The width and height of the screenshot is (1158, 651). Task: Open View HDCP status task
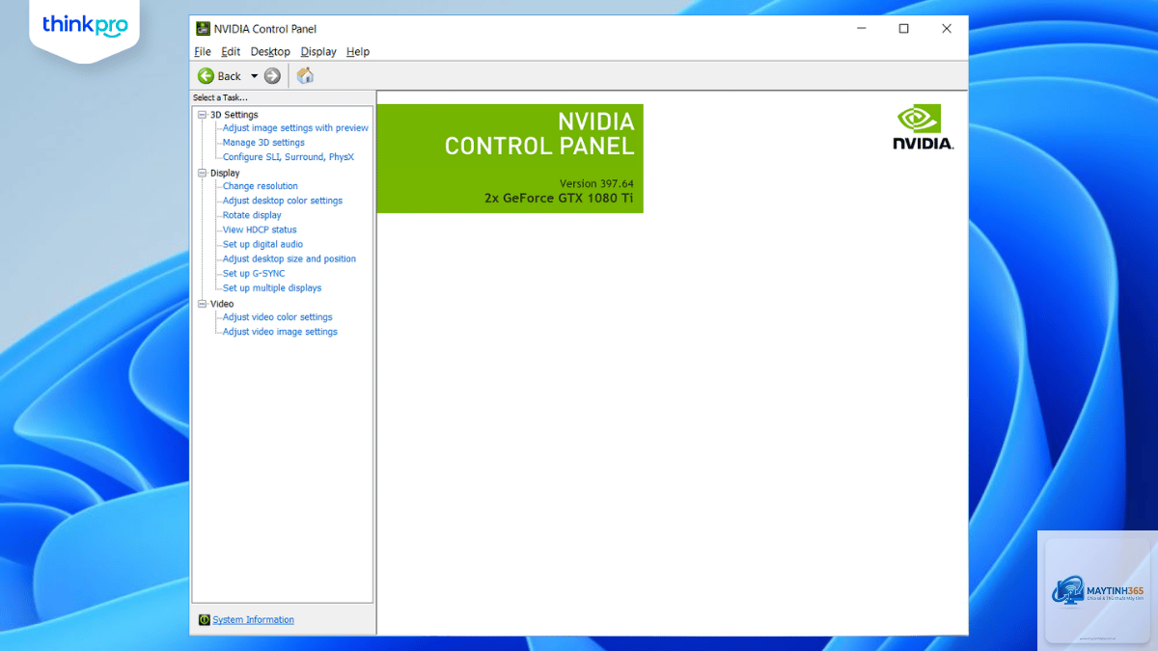coord(260,230)
